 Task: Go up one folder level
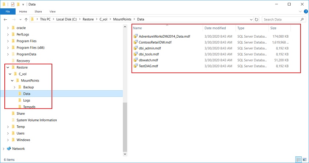click(26, 19)
